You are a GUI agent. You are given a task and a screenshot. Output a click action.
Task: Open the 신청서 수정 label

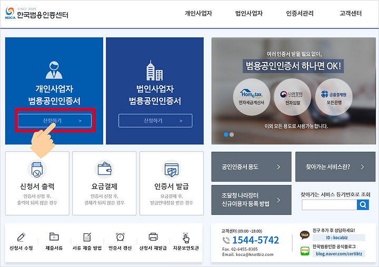21,248
